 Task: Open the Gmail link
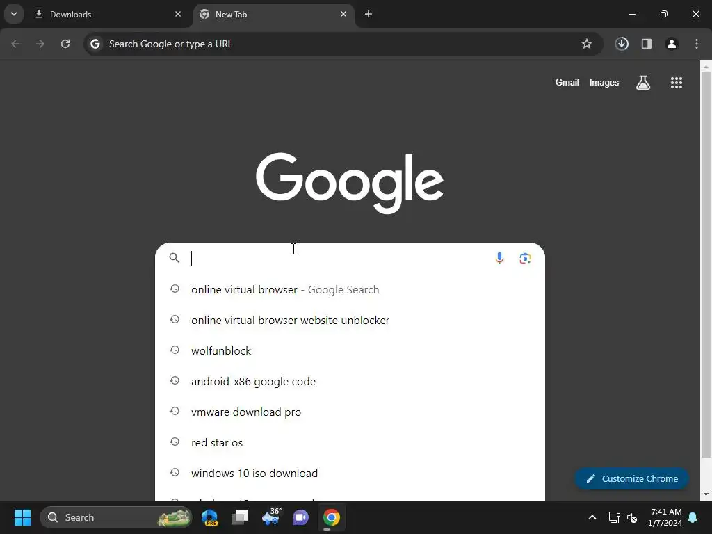click(x=567, y=83)
